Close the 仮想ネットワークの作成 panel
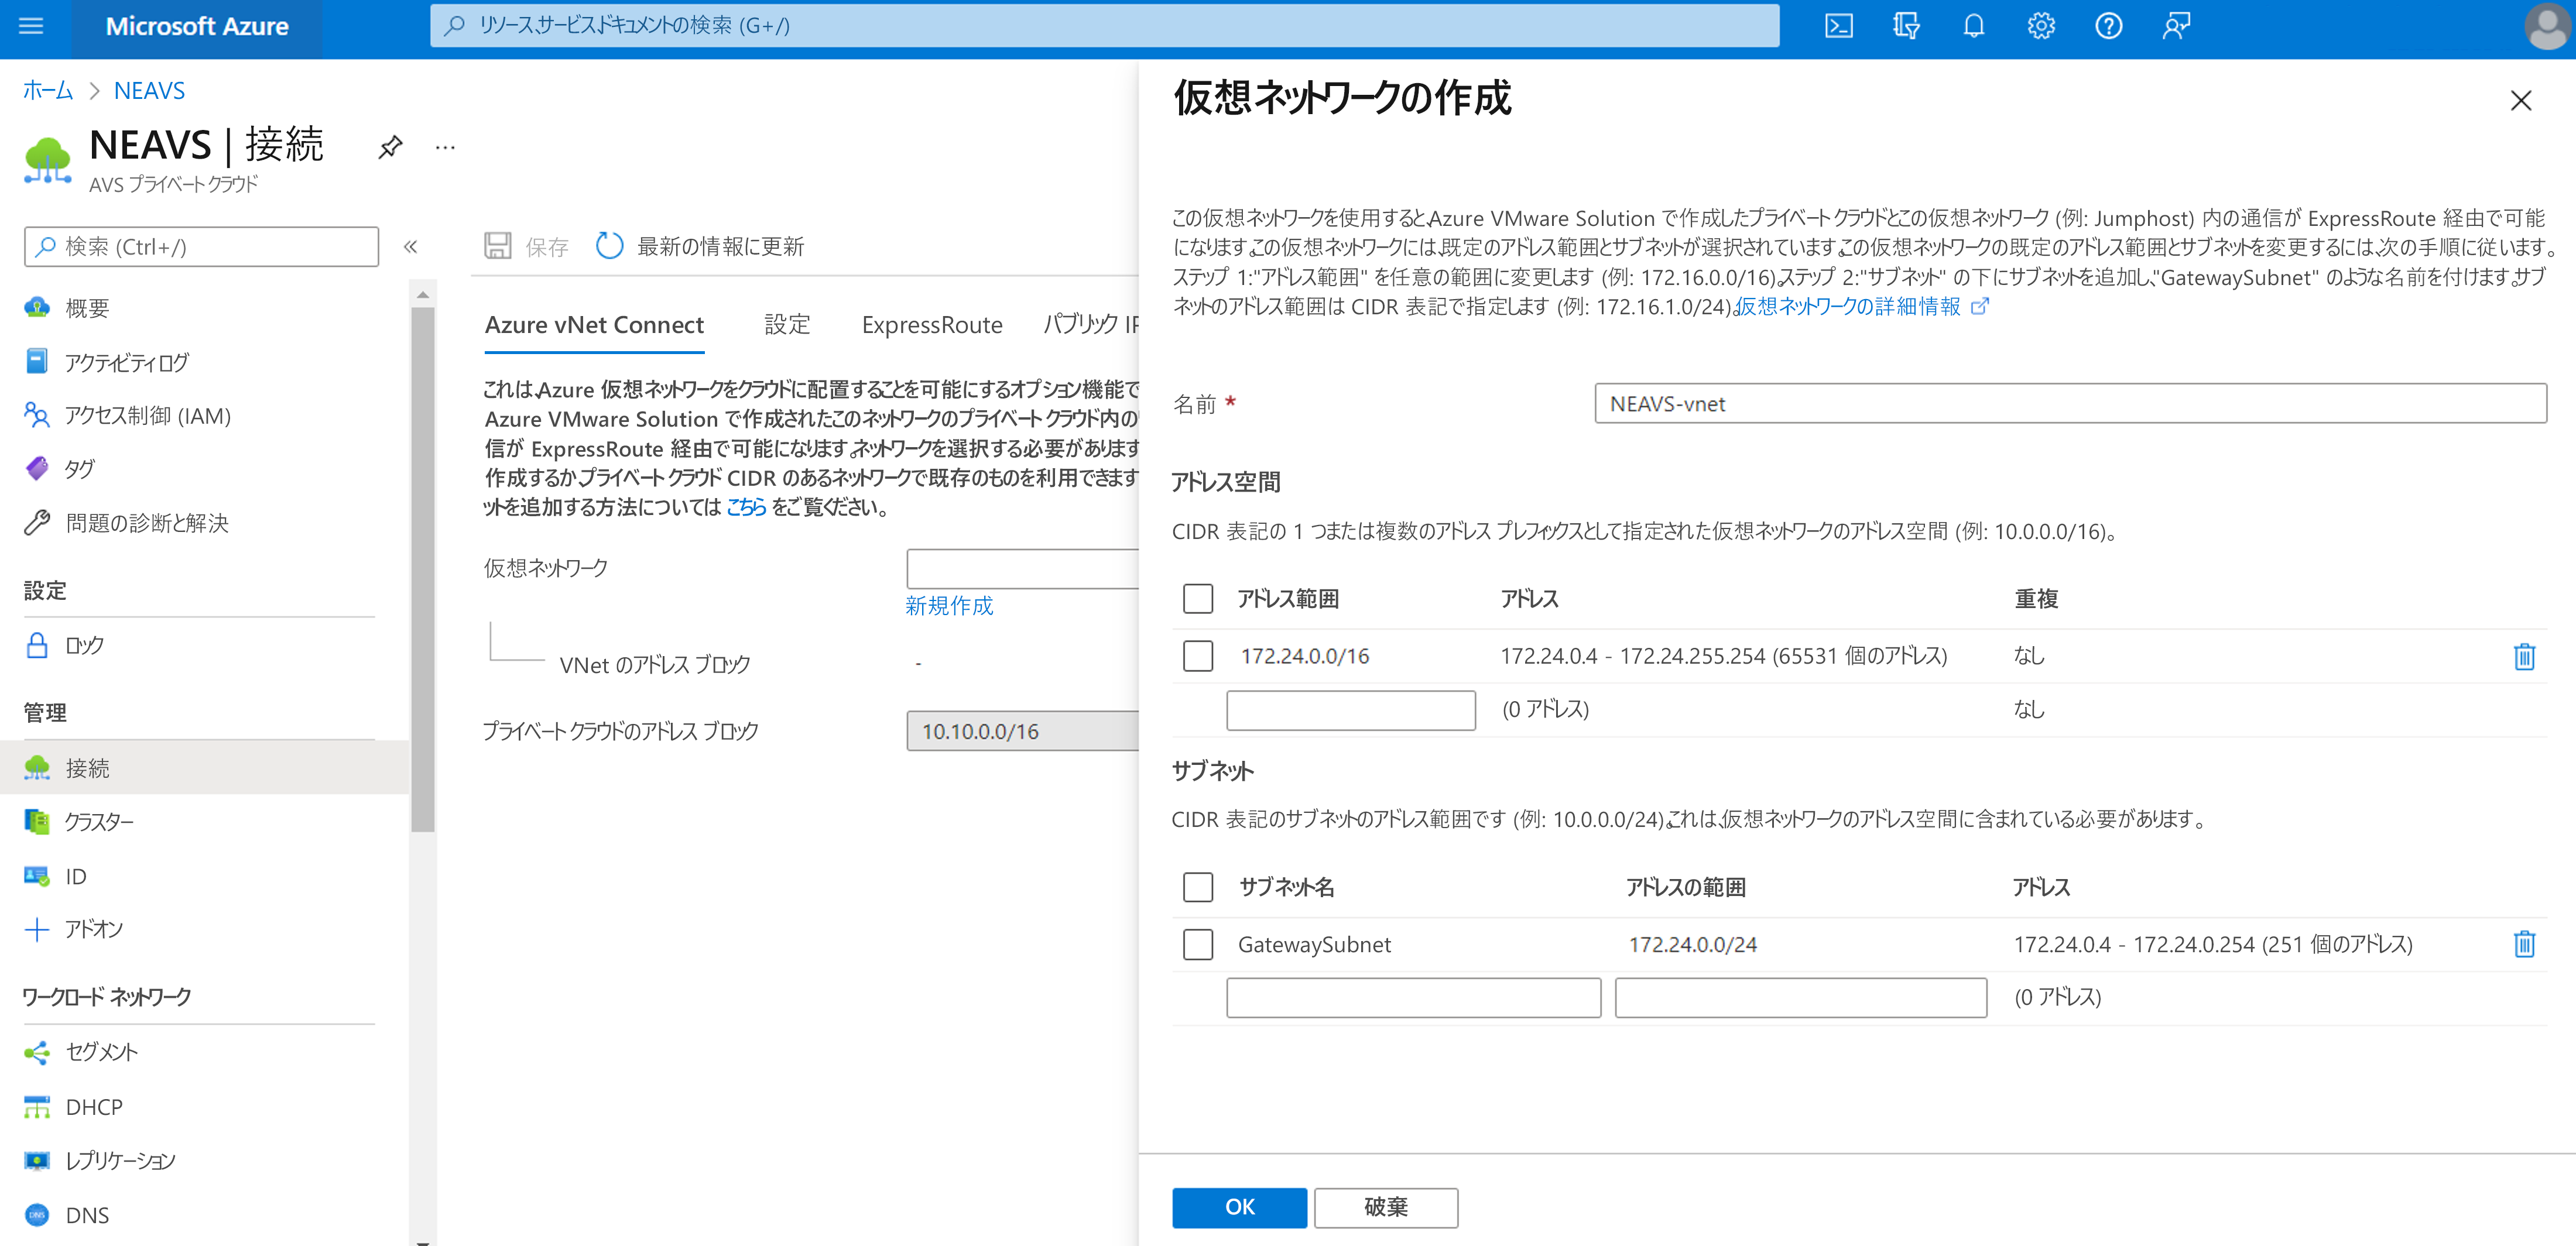 coord(2520,100)
